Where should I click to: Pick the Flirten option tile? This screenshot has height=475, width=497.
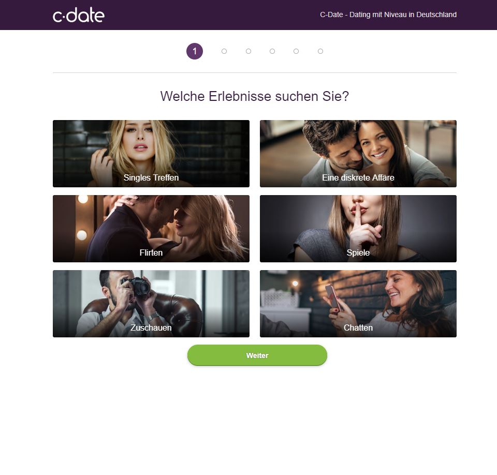coord(151,229)
